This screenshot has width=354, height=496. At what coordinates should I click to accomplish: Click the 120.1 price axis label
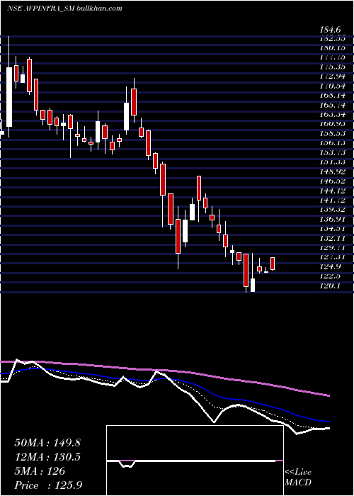coord(331,286)
